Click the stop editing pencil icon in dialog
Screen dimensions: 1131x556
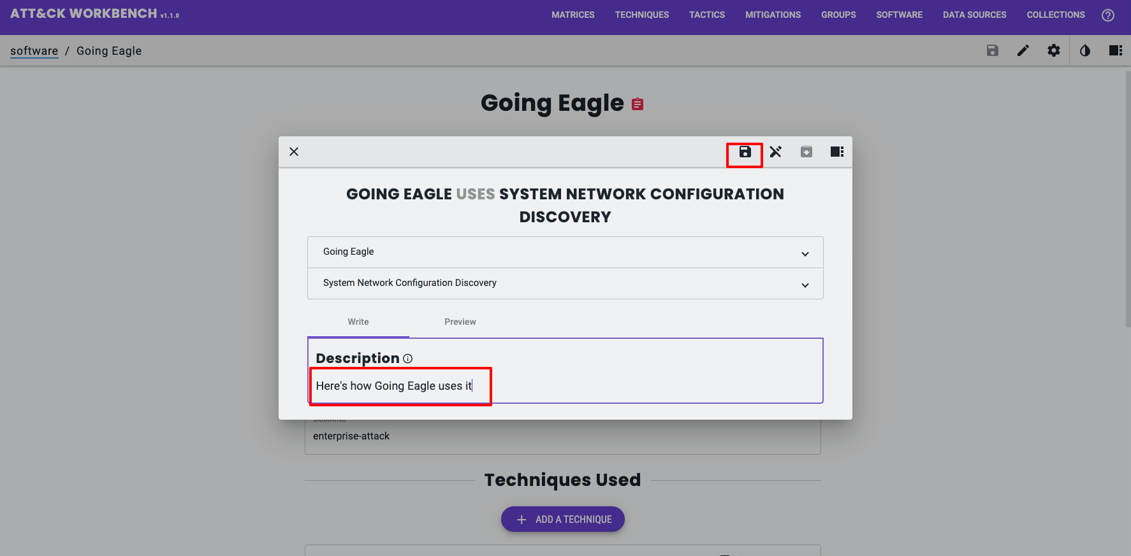tap(775, 152)
